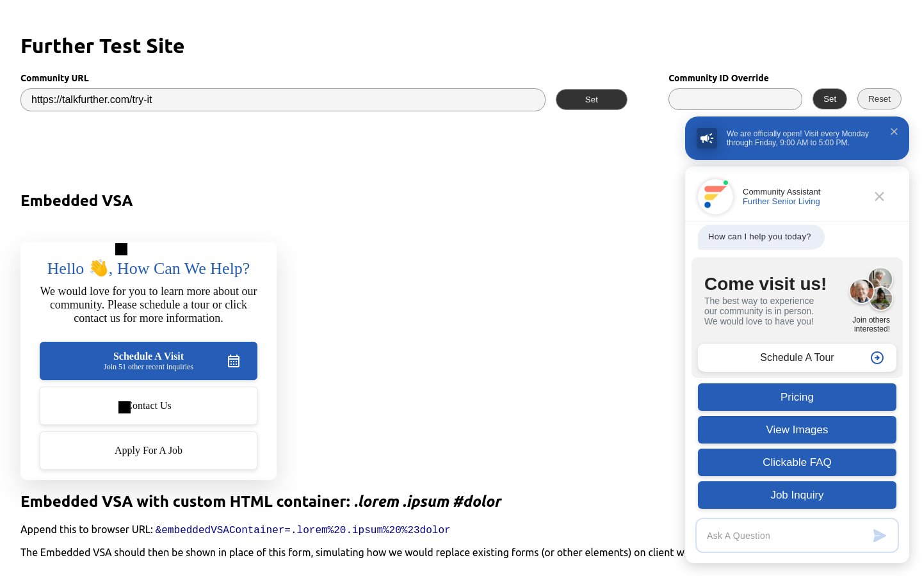
Task: Choose Job Inquiry in the chat widget
Action: coord(797,495)
